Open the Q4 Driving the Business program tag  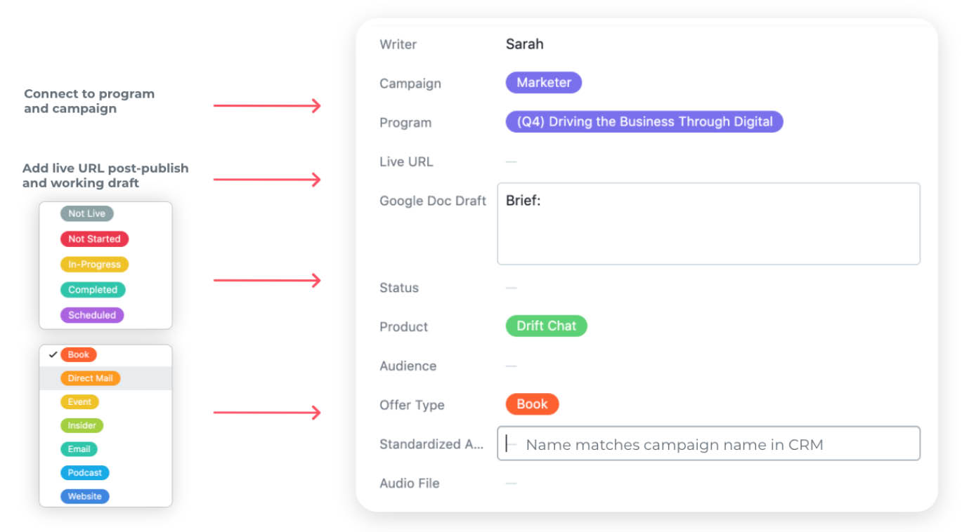pyautogui.click(x=644, y=121)
